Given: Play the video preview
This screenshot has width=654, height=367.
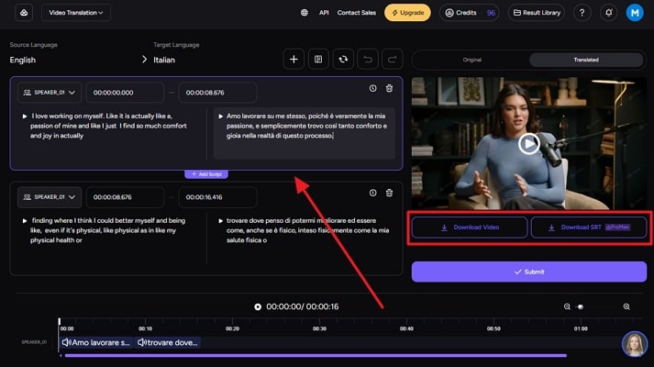Looking at the screenshot, I should pyautogui.click(x=529, y=144).
